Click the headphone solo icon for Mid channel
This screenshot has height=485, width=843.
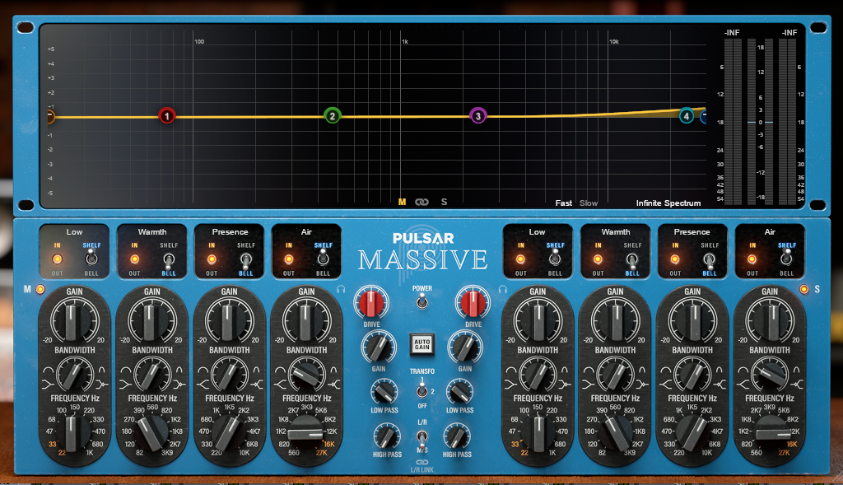pyautogui.click(x=340, y=289)
